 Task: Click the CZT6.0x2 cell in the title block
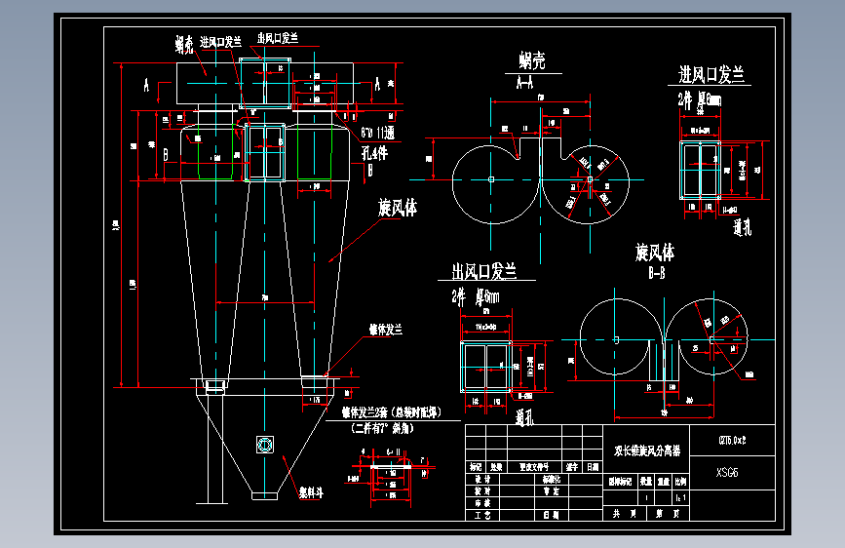[x=732, y=441]
